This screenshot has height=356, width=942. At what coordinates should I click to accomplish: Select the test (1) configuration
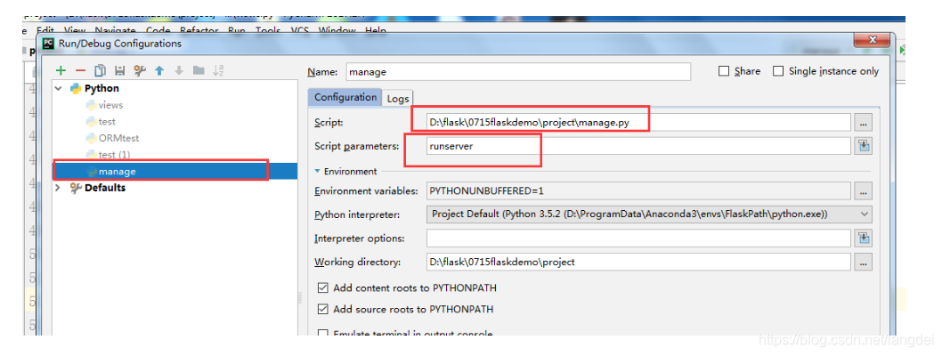tap(108, 155)
